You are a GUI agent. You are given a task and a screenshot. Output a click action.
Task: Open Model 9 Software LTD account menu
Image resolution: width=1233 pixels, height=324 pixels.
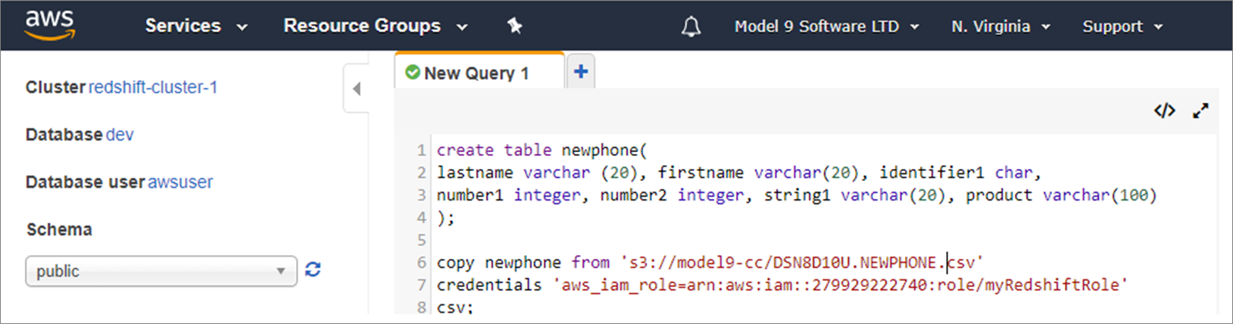(826, 26)
